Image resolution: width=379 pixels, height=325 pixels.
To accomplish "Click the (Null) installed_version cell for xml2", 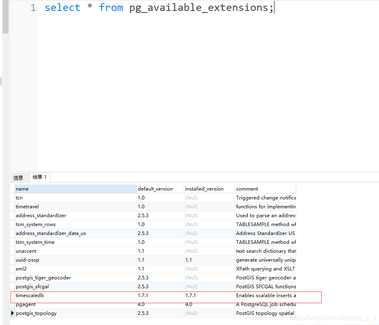I will 209,269.
